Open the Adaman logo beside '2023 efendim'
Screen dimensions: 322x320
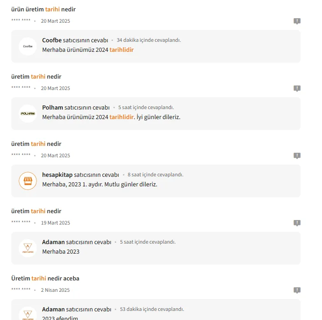[x=28, y=314]
